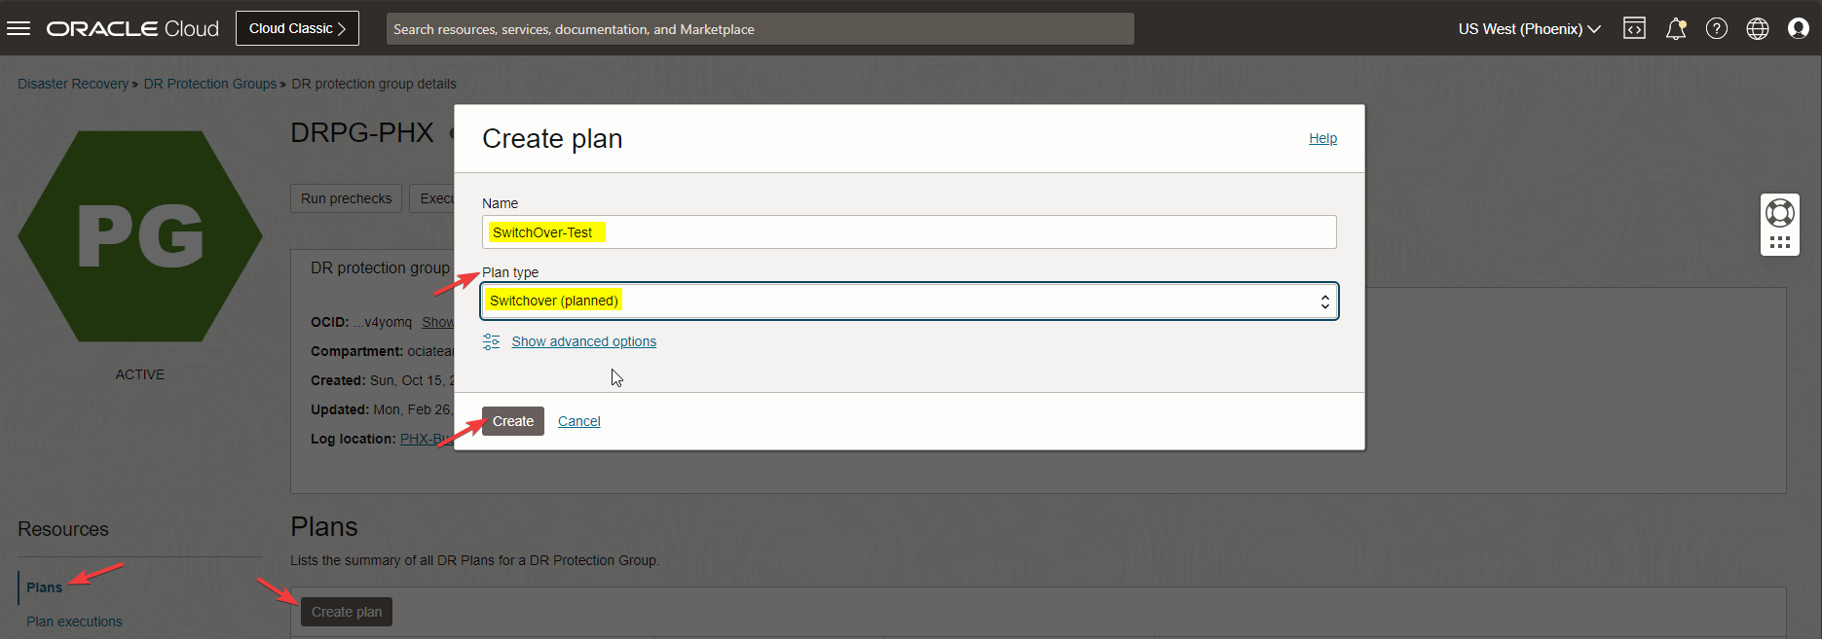Image resolution: width=1822 pixels, height=639 pixels.
Task: Click the help question mark icon
Action: coord(1717,28)
